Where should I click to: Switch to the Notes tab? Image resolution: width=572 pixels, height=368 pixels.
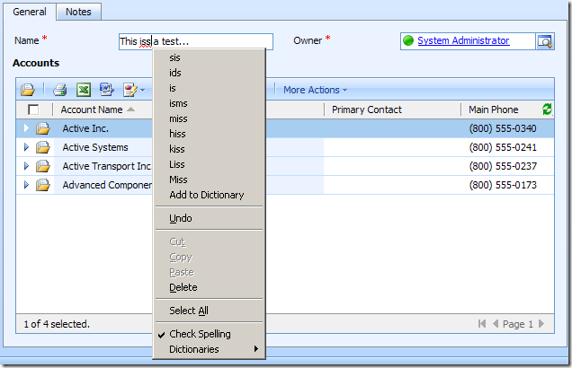(78, 12)
